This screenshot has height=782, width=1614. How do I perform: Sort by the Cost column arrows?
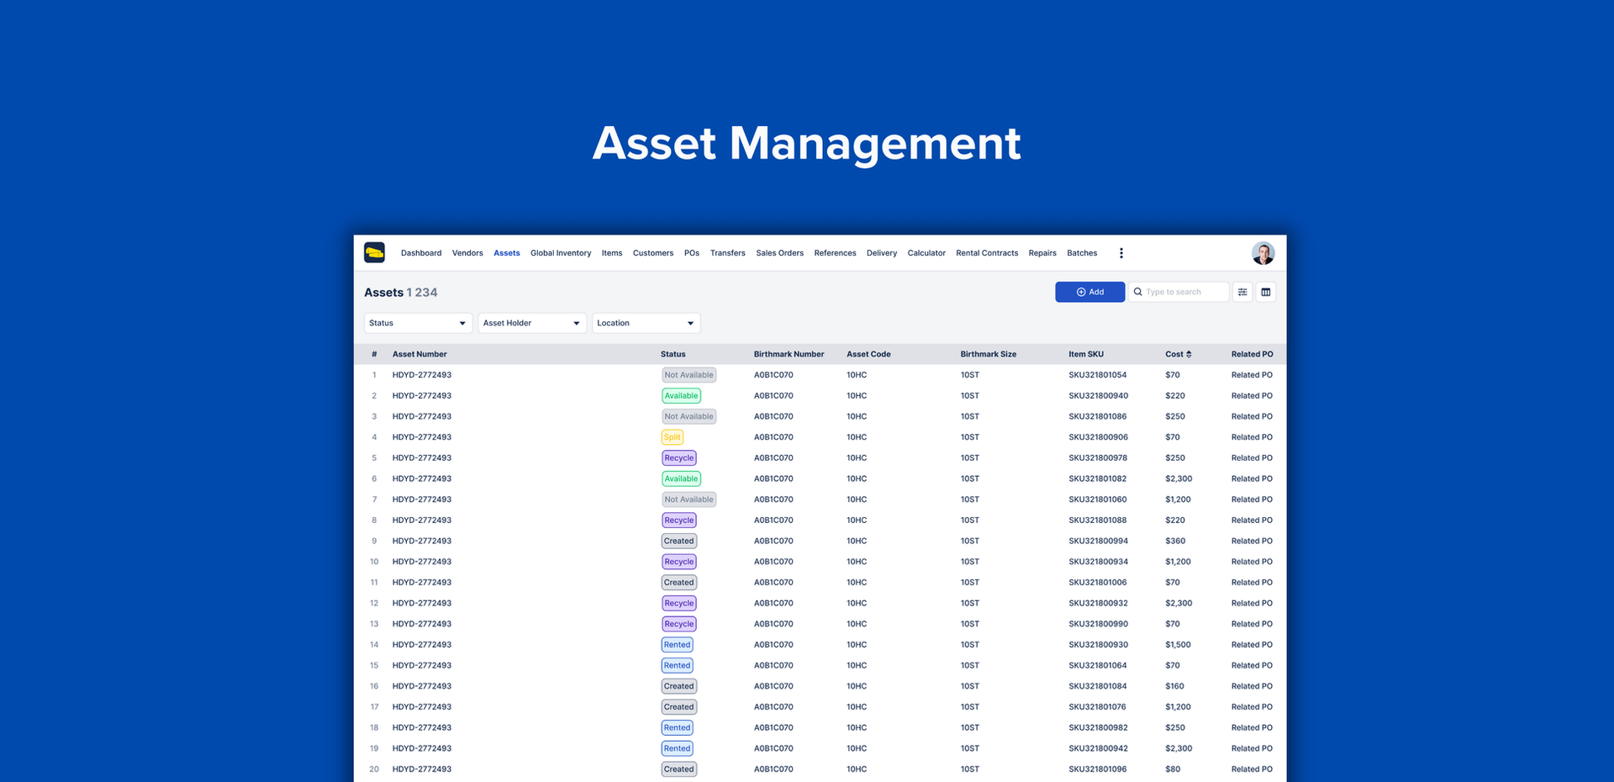tap(1189, 354)
